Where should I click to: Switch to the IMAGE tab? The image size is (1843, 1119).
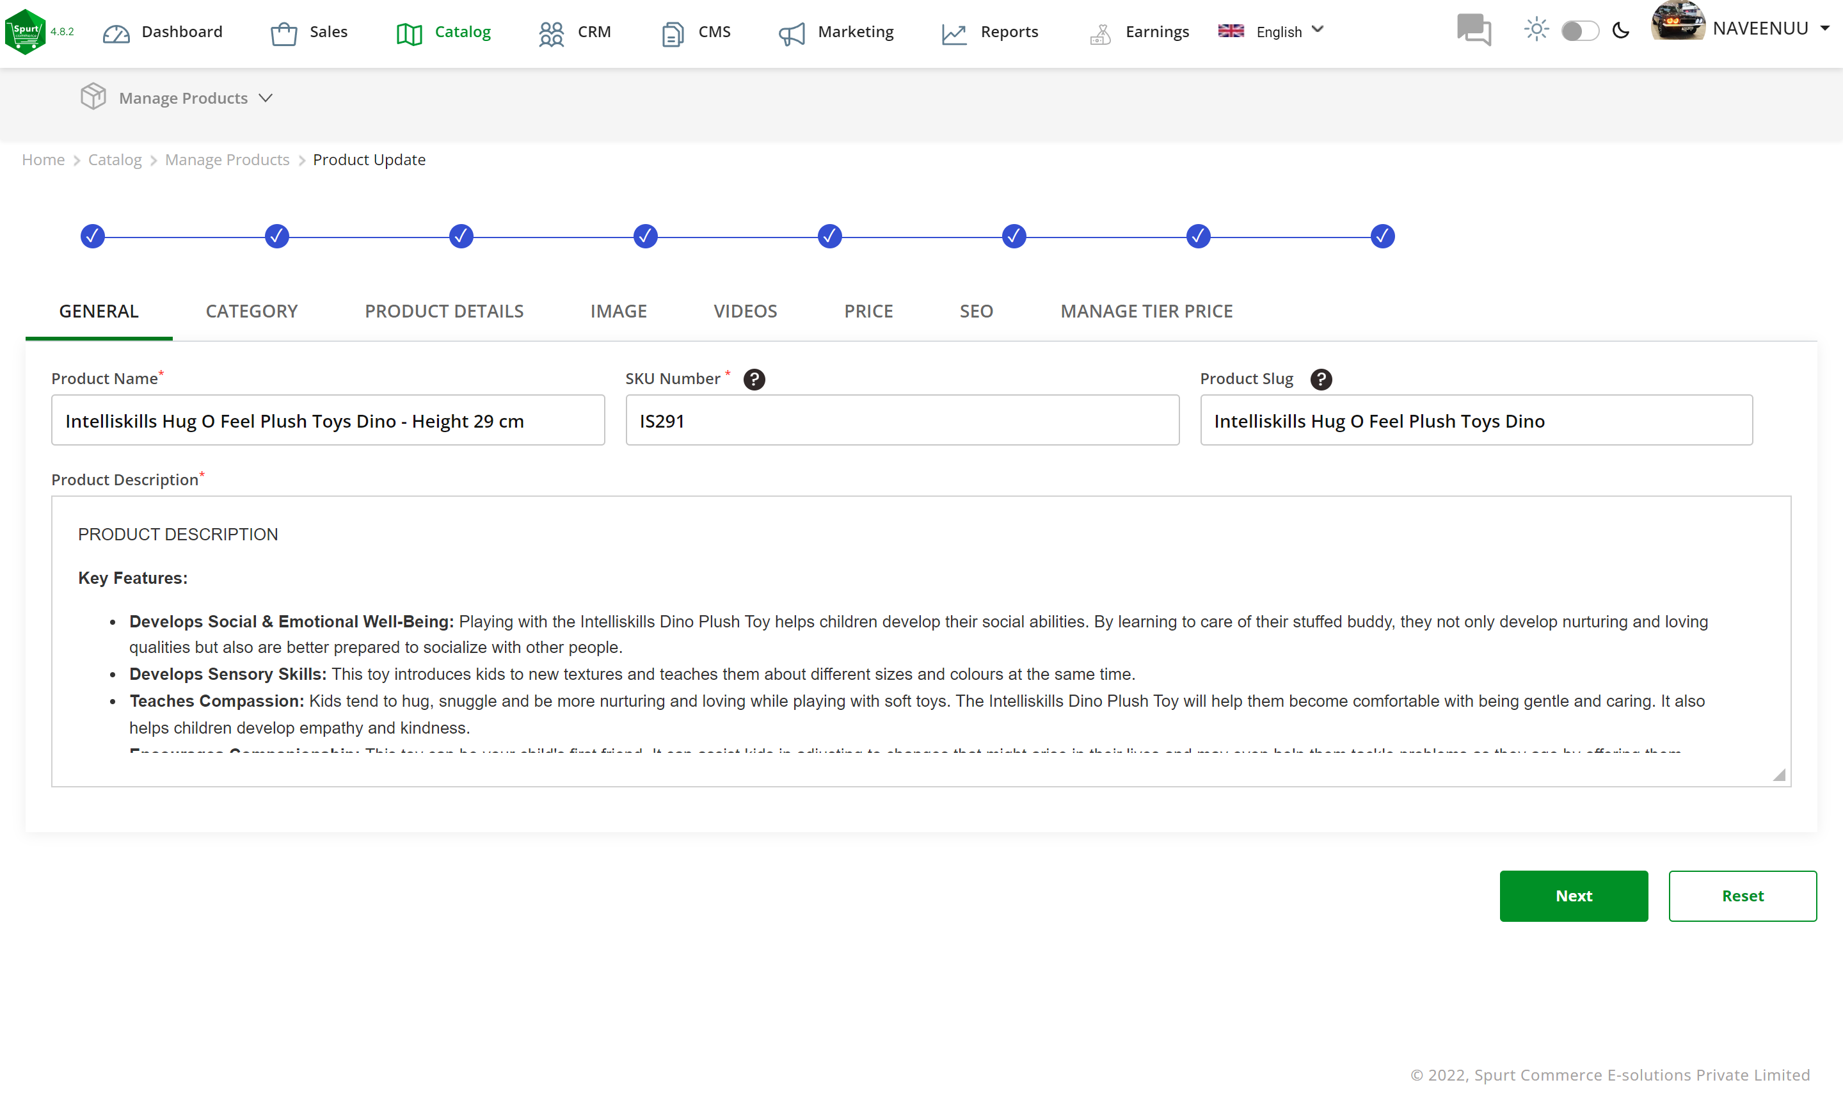pos(619,311)
